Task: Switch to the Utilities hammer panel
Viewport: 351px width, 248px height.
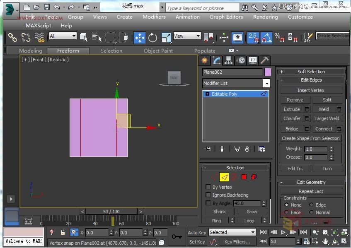Action: click(264, 60)
